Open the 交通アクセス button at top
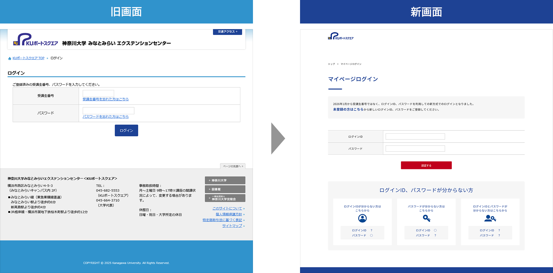This screenshot has height=273, width=553. (227, 32)
